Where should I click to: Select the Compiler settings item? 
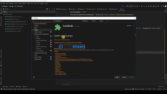click(38, 42)
